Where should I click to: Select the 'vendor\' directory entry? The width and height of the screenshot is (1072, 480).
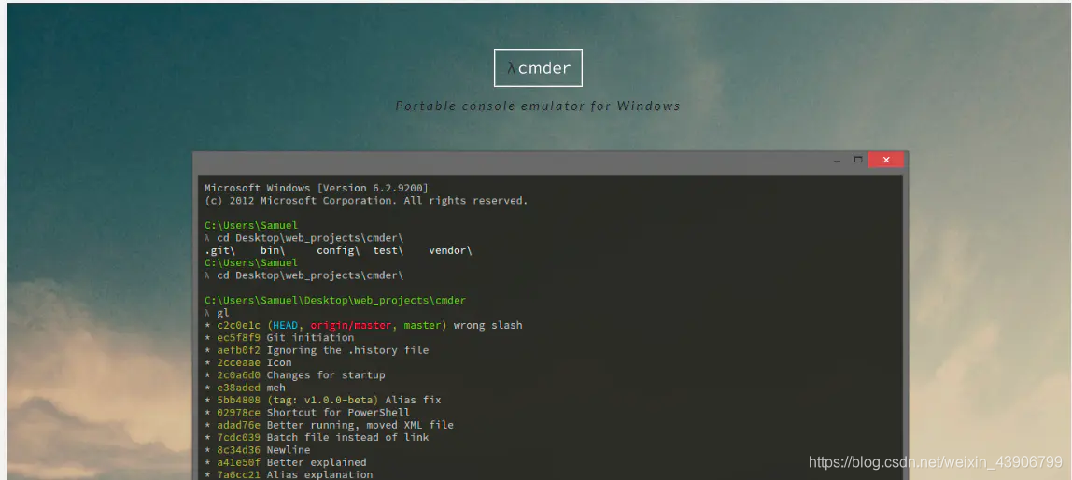450,250
